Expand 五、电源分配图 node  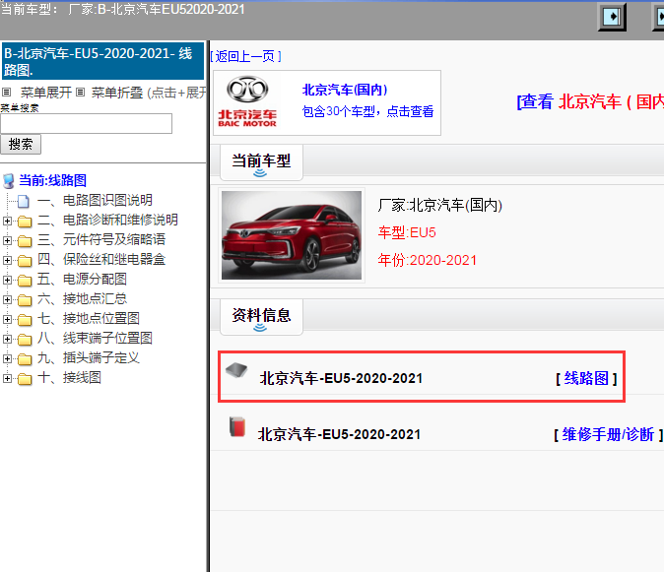point(7,280)
